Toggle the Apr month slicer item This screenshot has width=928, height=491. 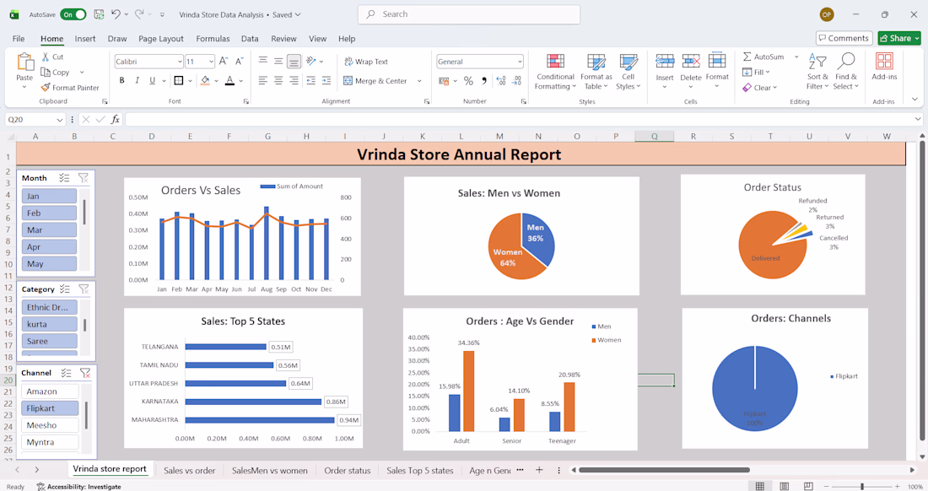49,246
